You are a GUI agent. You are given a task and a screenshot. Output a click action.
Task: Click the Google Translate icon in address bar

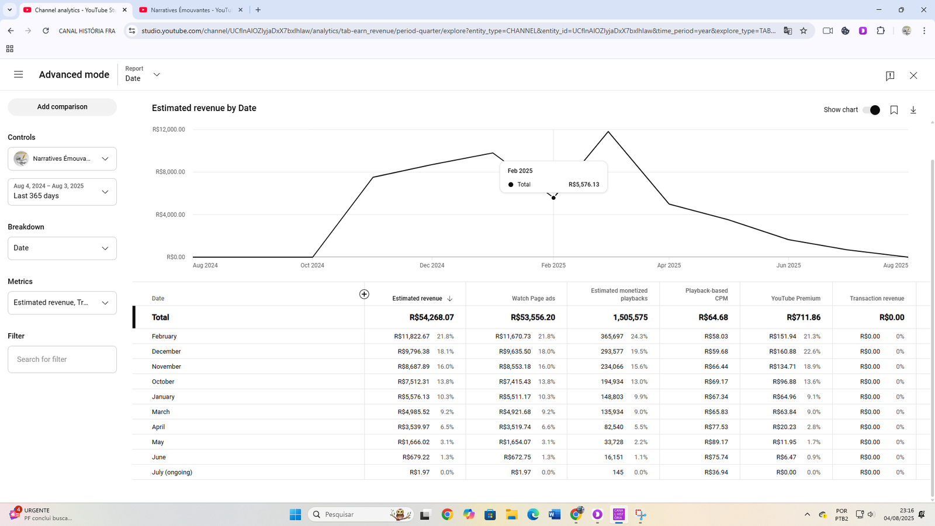click(x=788, y=31)
